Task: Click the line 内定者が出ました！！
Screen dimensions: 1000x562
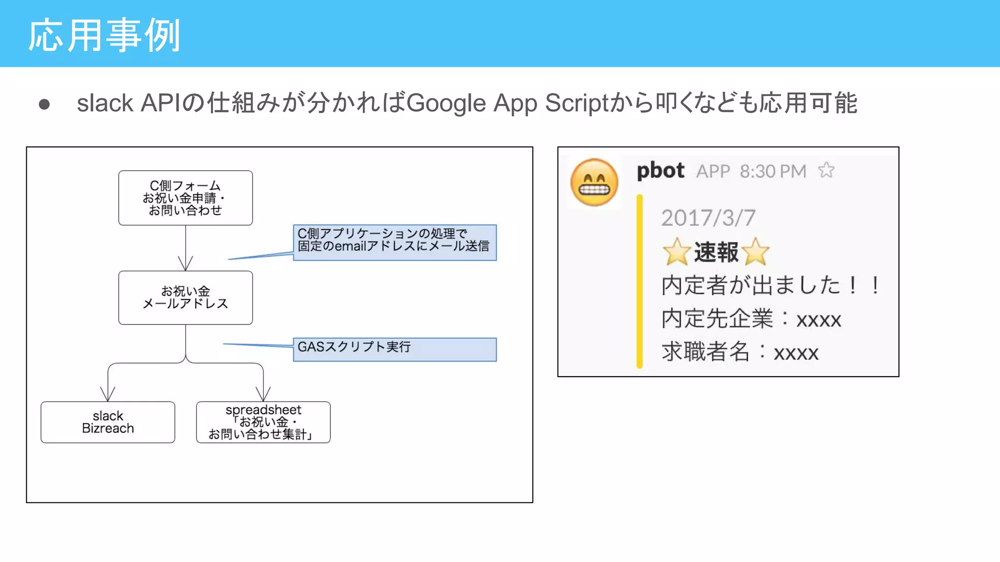Action: click(x=771, y=285)
